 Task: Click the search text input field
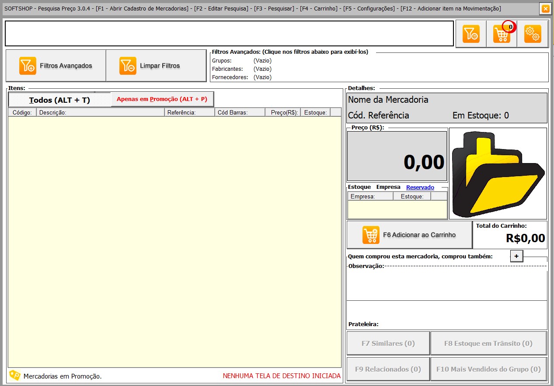(229, 33)
